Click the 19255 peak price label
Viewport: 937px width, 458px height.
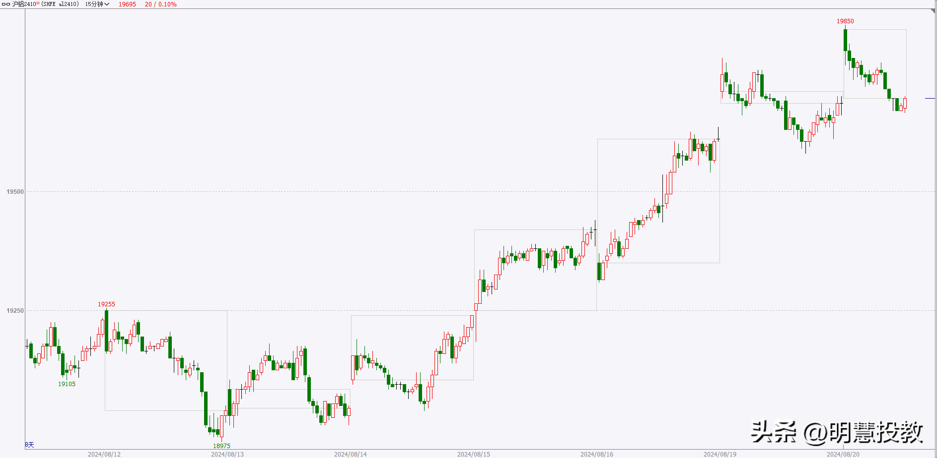[x=106, y=304]
